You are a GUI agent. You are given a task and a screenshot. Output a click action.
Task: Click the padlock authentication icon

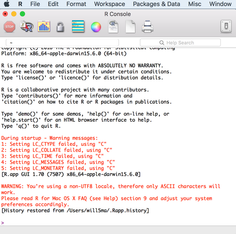coord(60,27)
